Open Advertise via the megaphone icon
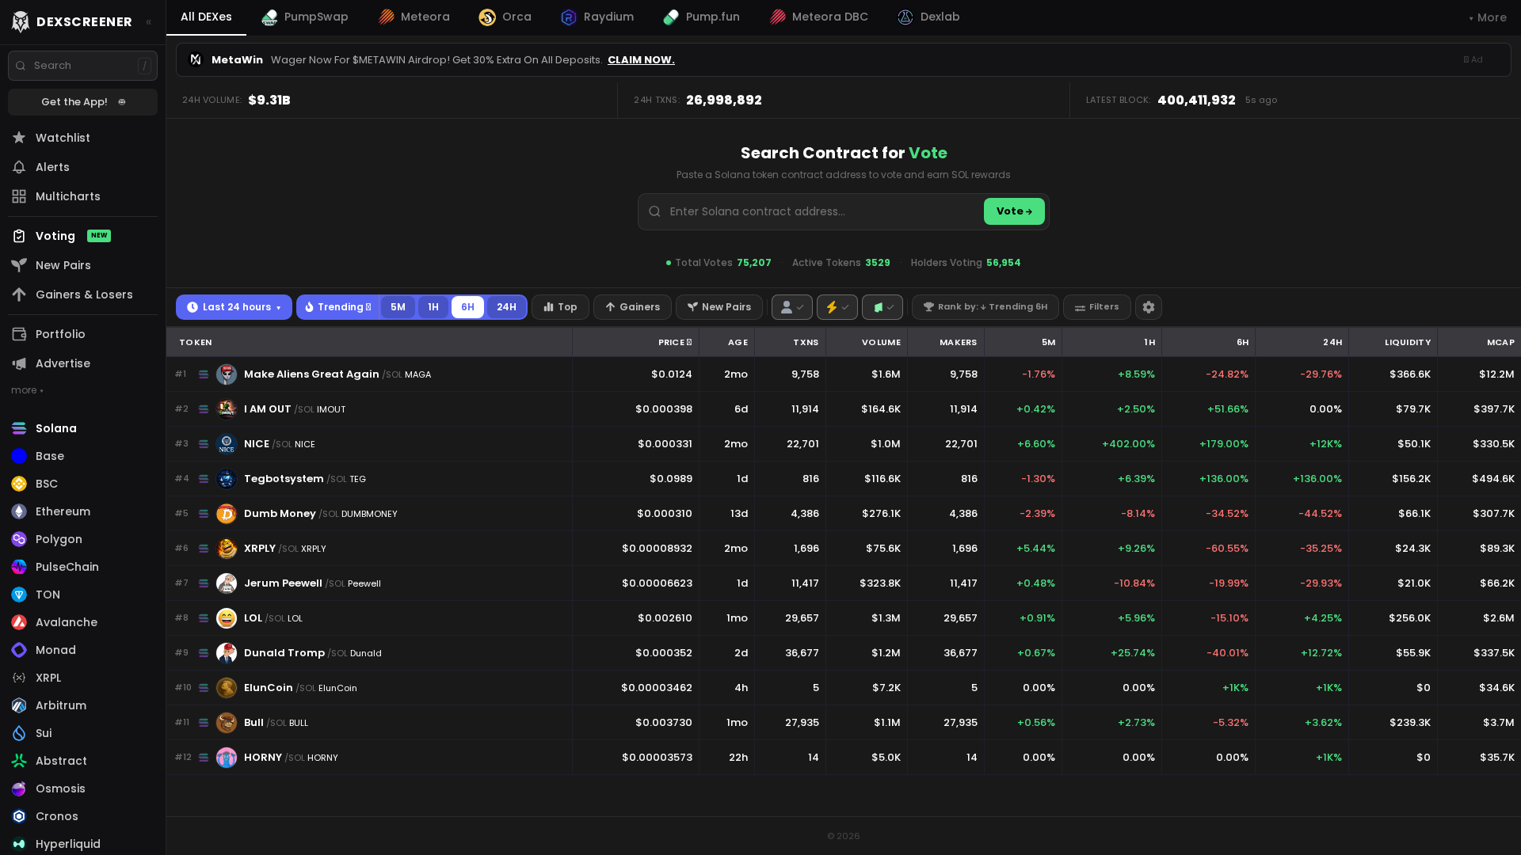 pos(19,363)
